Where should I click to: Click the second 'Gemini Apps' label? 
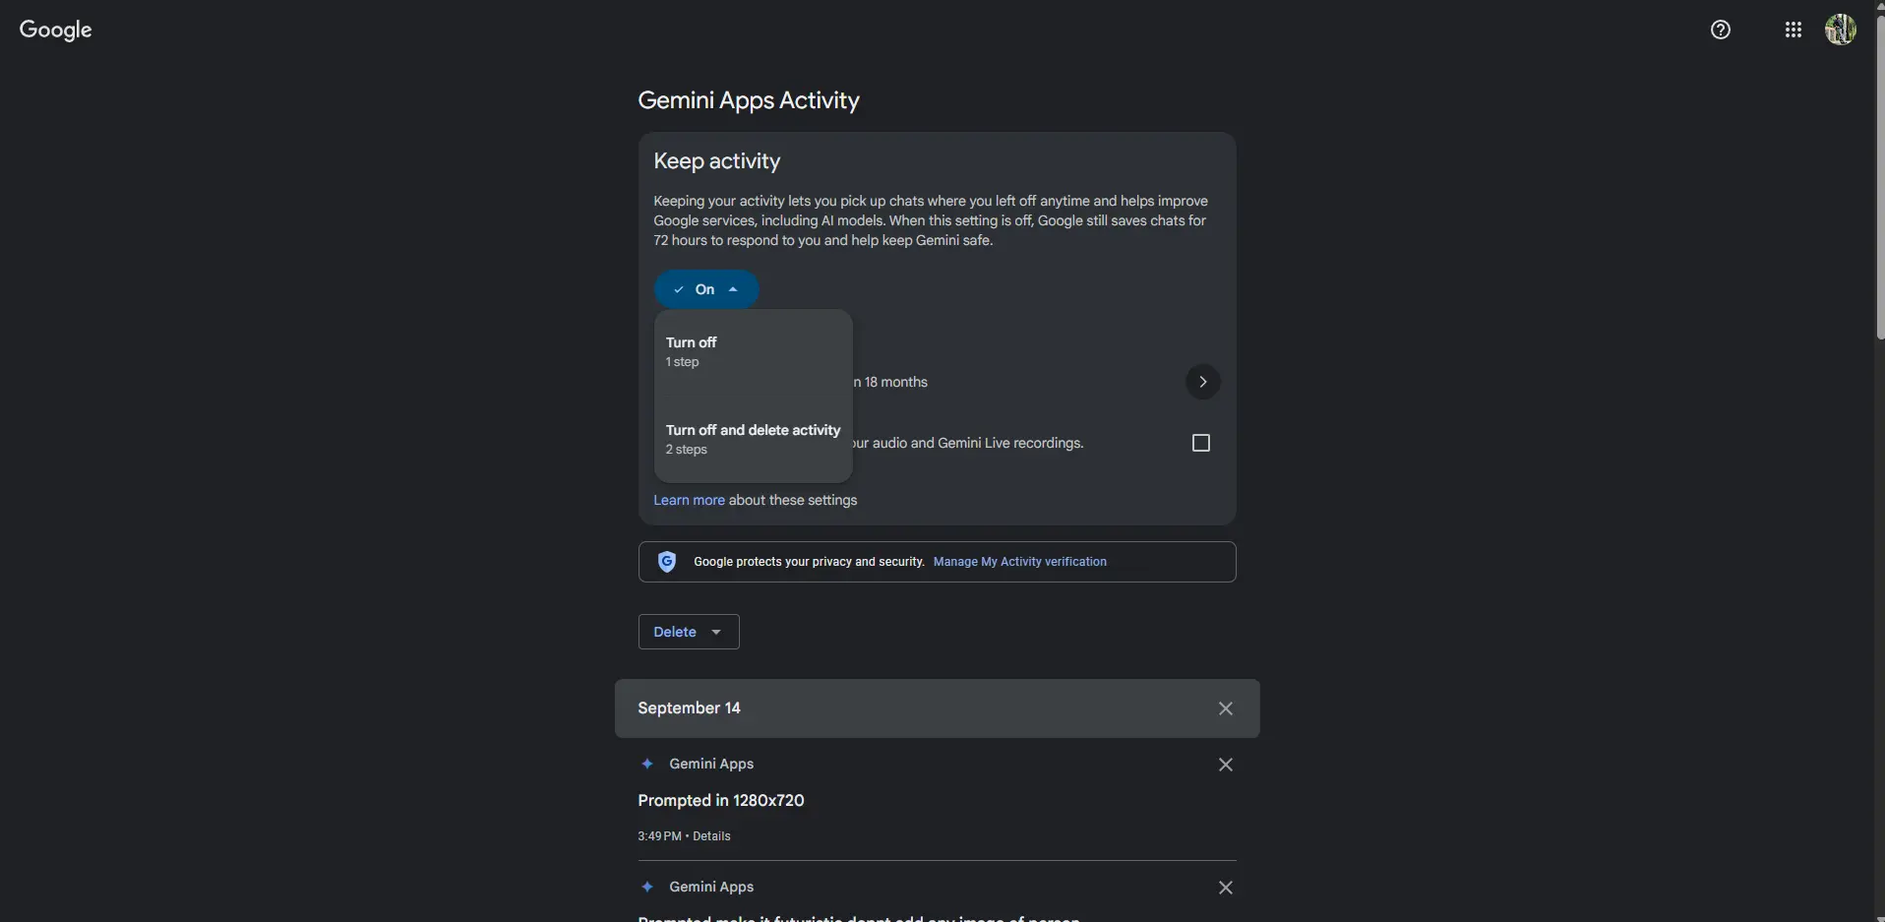[x=711, y=887]
